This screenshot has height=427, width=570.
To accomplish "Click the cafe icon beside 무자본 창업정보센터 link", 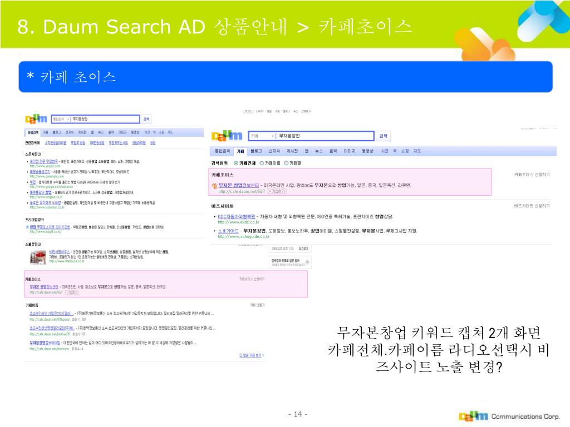I will 214,186.
